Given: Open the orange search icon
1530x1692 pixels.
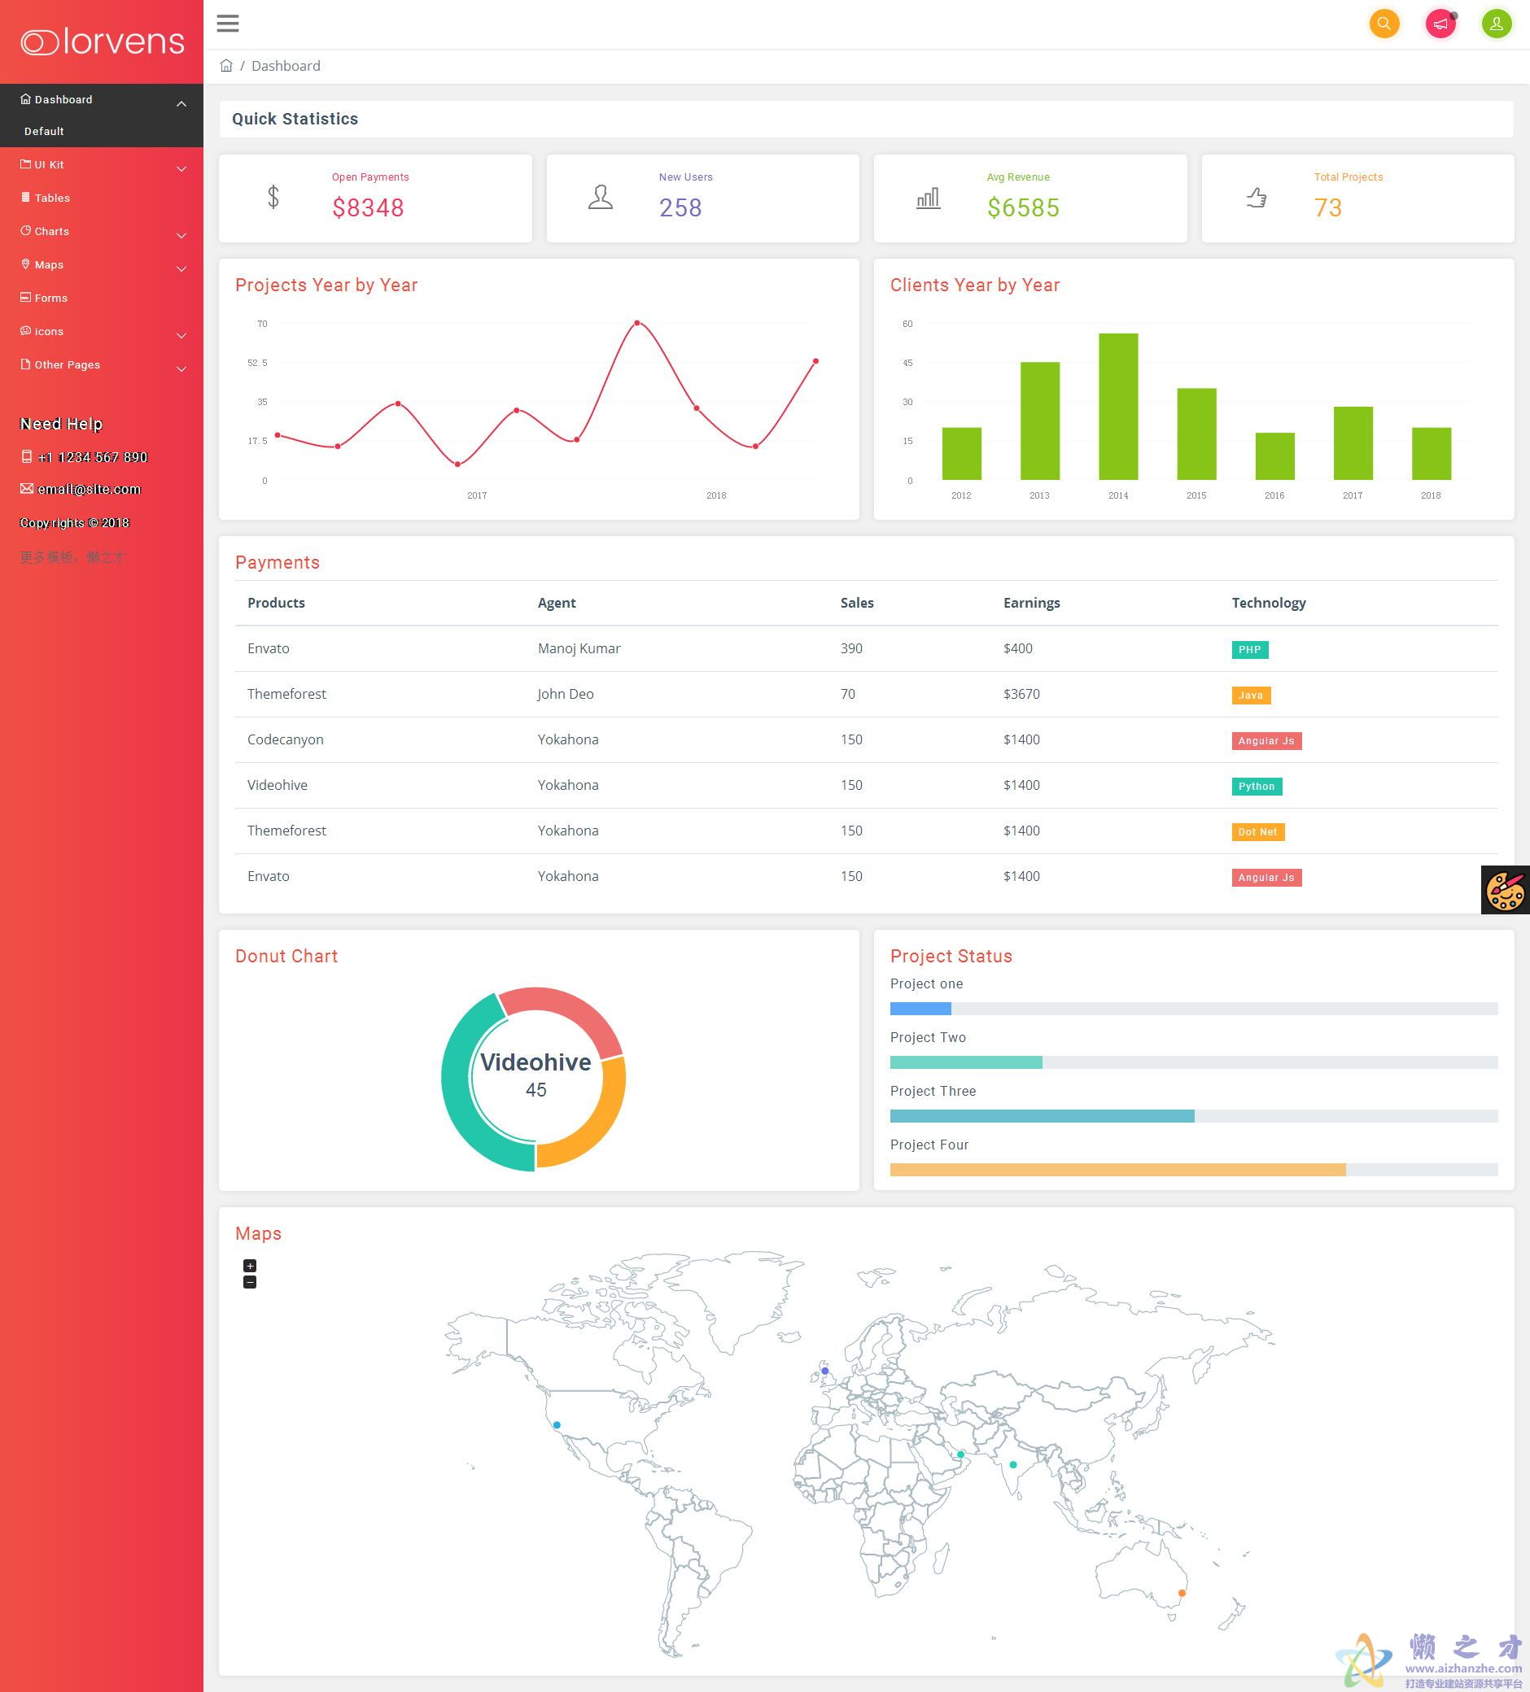Looking at the screenshot, I should [x=1384, y=24].
